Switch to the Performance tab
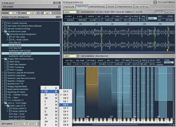Viewport: 176px width, 127px height. tap(97, 7)
